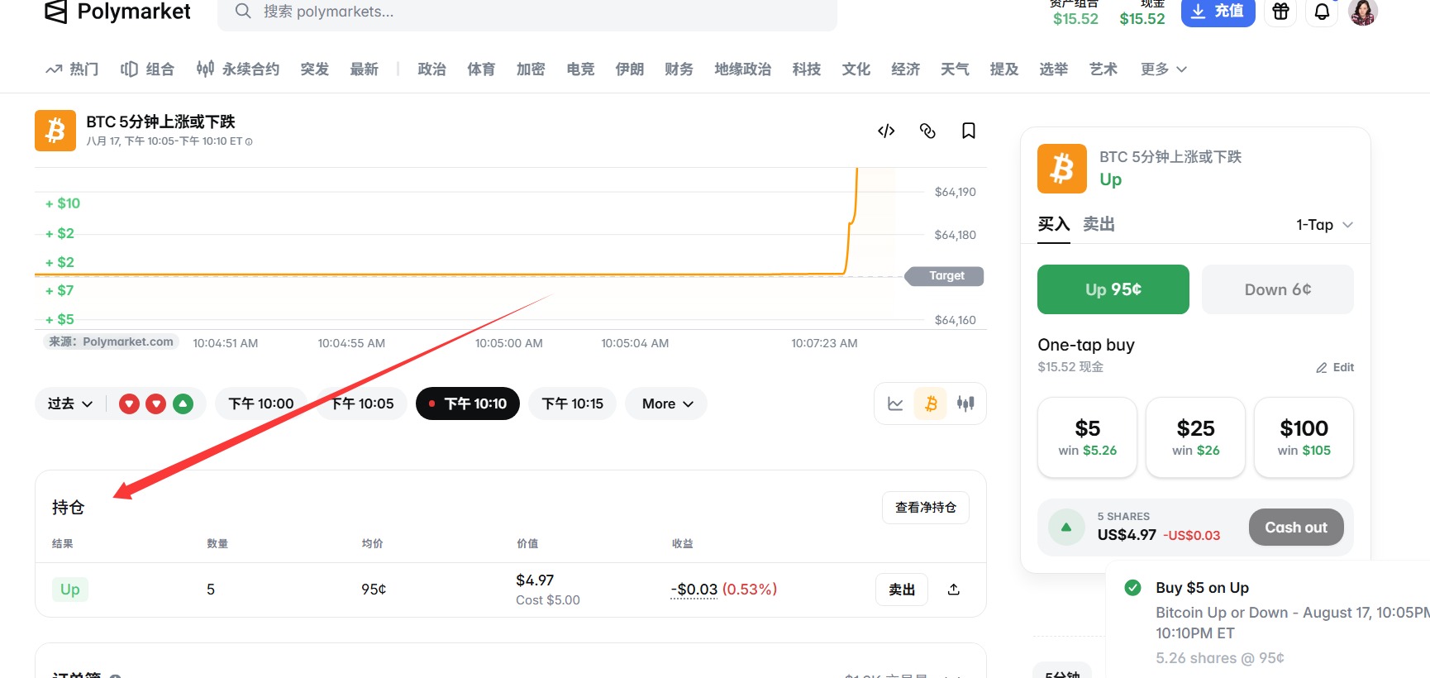Click the -$0.03 profit value
Viewport: 1430px width, 678px height.
[694, 590]
